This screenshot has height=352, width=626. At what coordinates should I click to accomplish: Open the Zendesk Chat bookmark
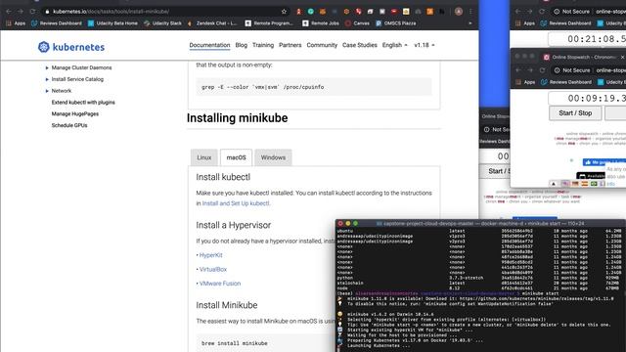pos(212,23)
